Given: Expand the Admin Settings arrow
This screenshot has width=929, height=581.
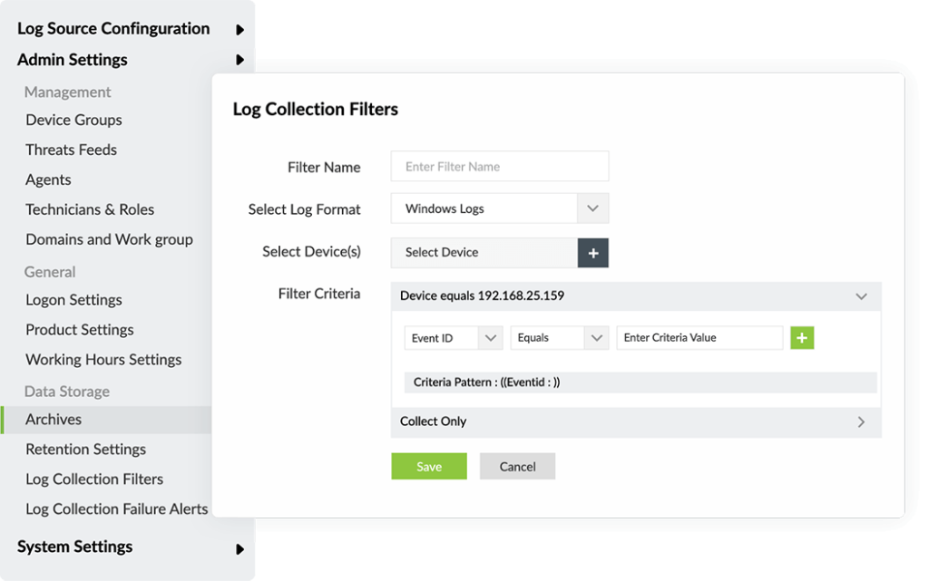Looking at the screenshot, I should [240, 60].
